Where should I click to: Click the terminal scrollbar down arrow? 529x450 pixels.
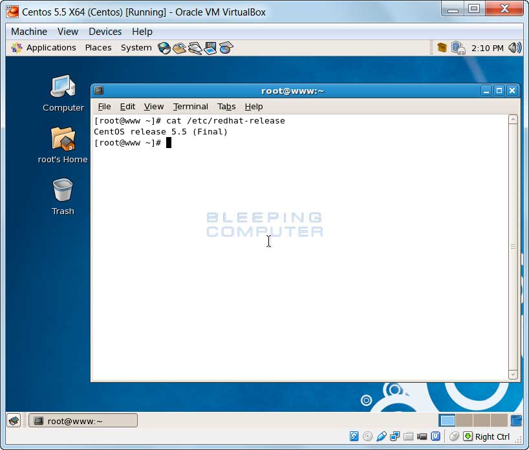[513, 375]
